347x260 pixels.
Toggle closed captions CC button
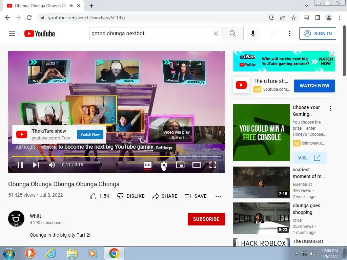point(148,165)
